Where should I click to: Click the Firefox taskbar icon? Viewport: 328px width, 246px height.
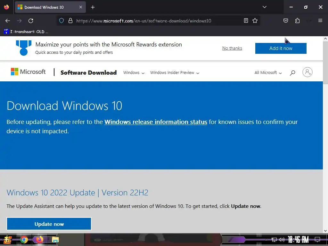click(x=39, y=240)
